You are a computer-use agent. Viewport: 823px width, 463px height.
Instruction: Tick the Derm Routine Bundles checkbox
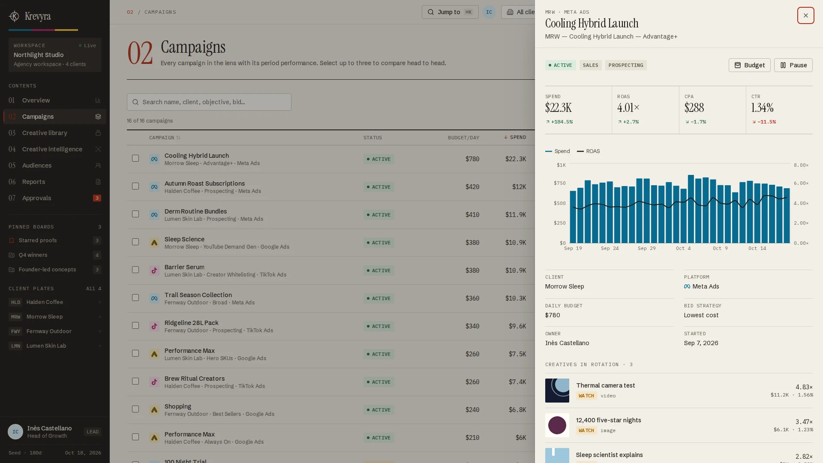tap(135, 214)
